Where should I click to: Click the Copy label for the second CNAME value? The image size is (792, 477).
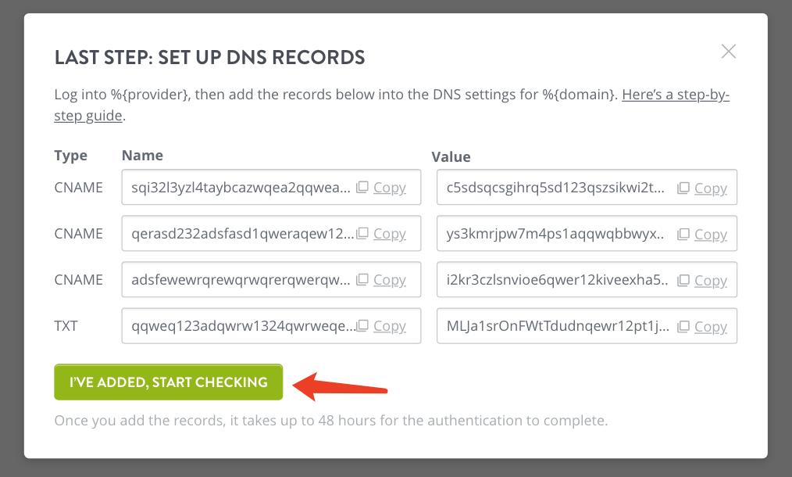pos(710,233)
